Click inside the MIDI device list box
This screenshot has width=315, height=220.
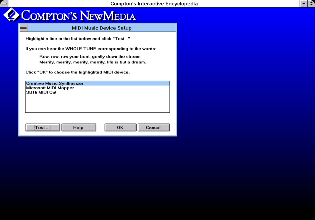pyautogui.click(x=98, y=103)
